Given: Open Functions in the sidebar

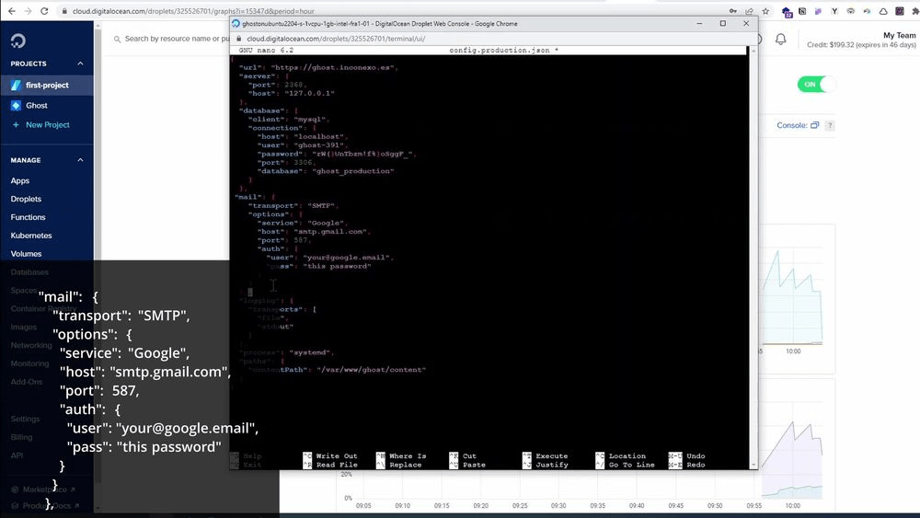Looking at the screenshot, I should [x=28, y=217].
